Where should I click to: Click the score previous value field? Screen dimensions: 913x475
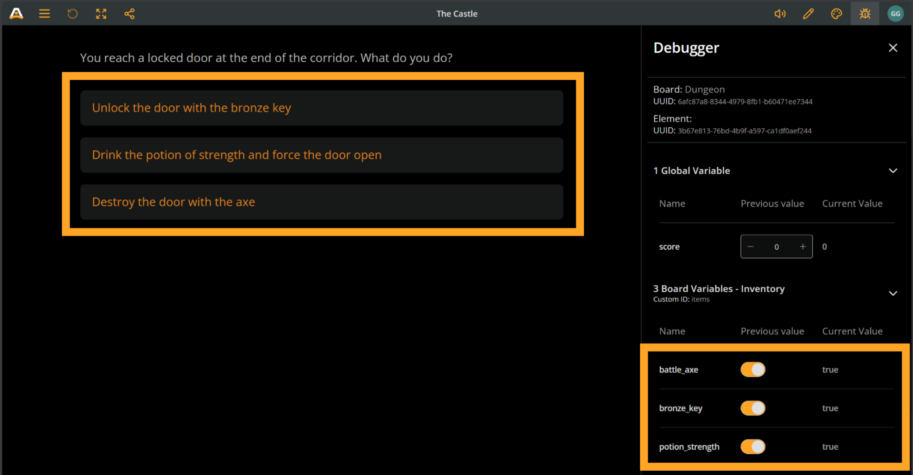tap(777, 247)
